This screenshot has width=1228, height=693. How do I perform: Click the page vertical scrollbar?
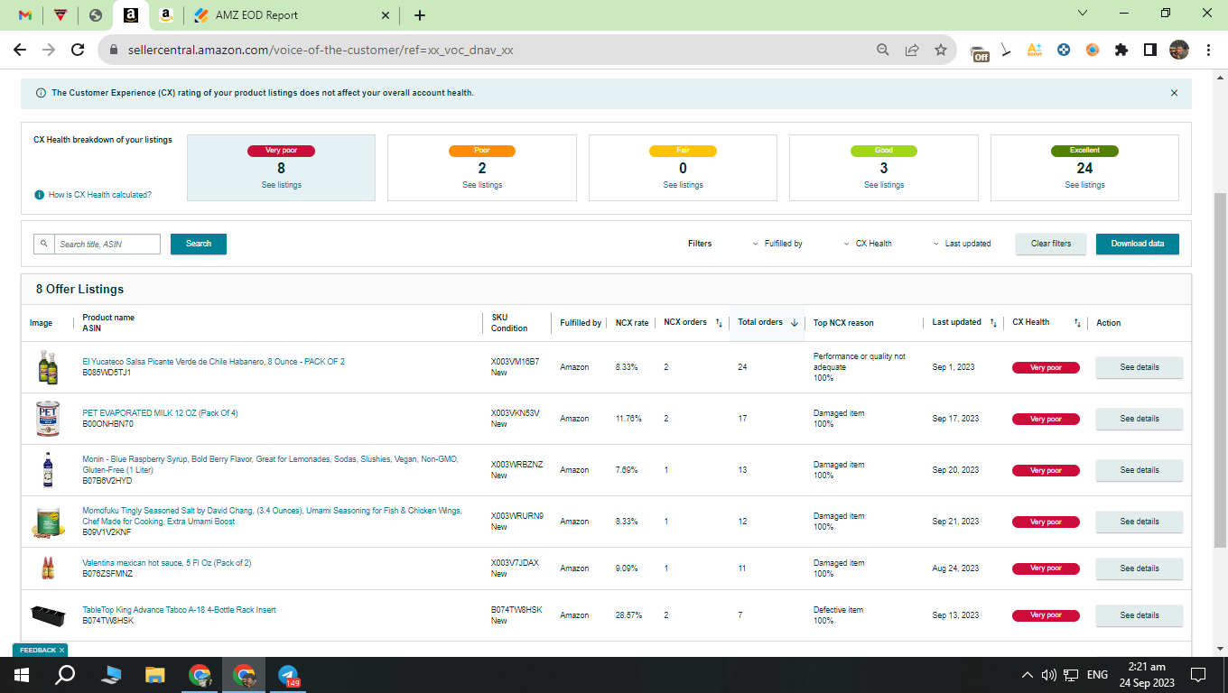[1221, 370]
